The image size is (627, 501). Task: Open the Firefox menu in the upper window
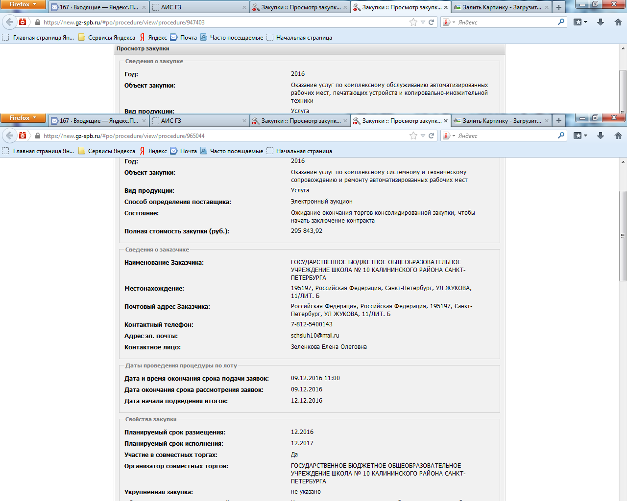point(23,4)
